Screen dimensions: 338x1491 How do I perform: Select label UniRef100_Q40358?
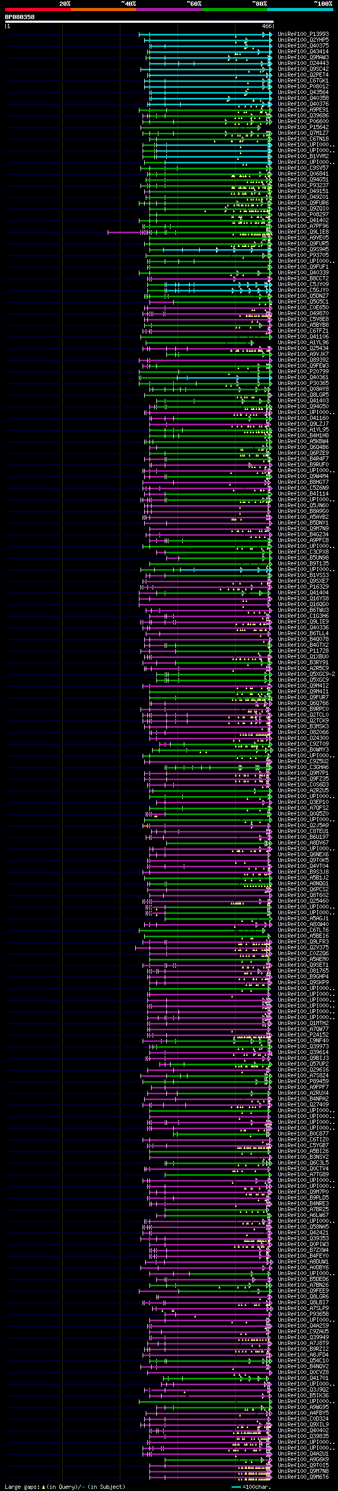(x=303, y=98)
